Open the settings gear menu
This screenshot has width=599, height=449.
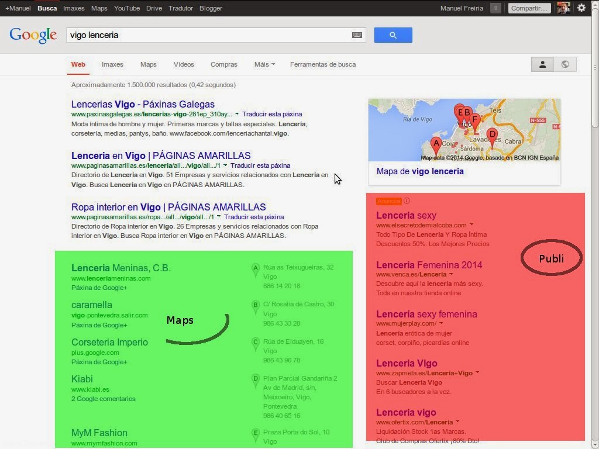581,8
